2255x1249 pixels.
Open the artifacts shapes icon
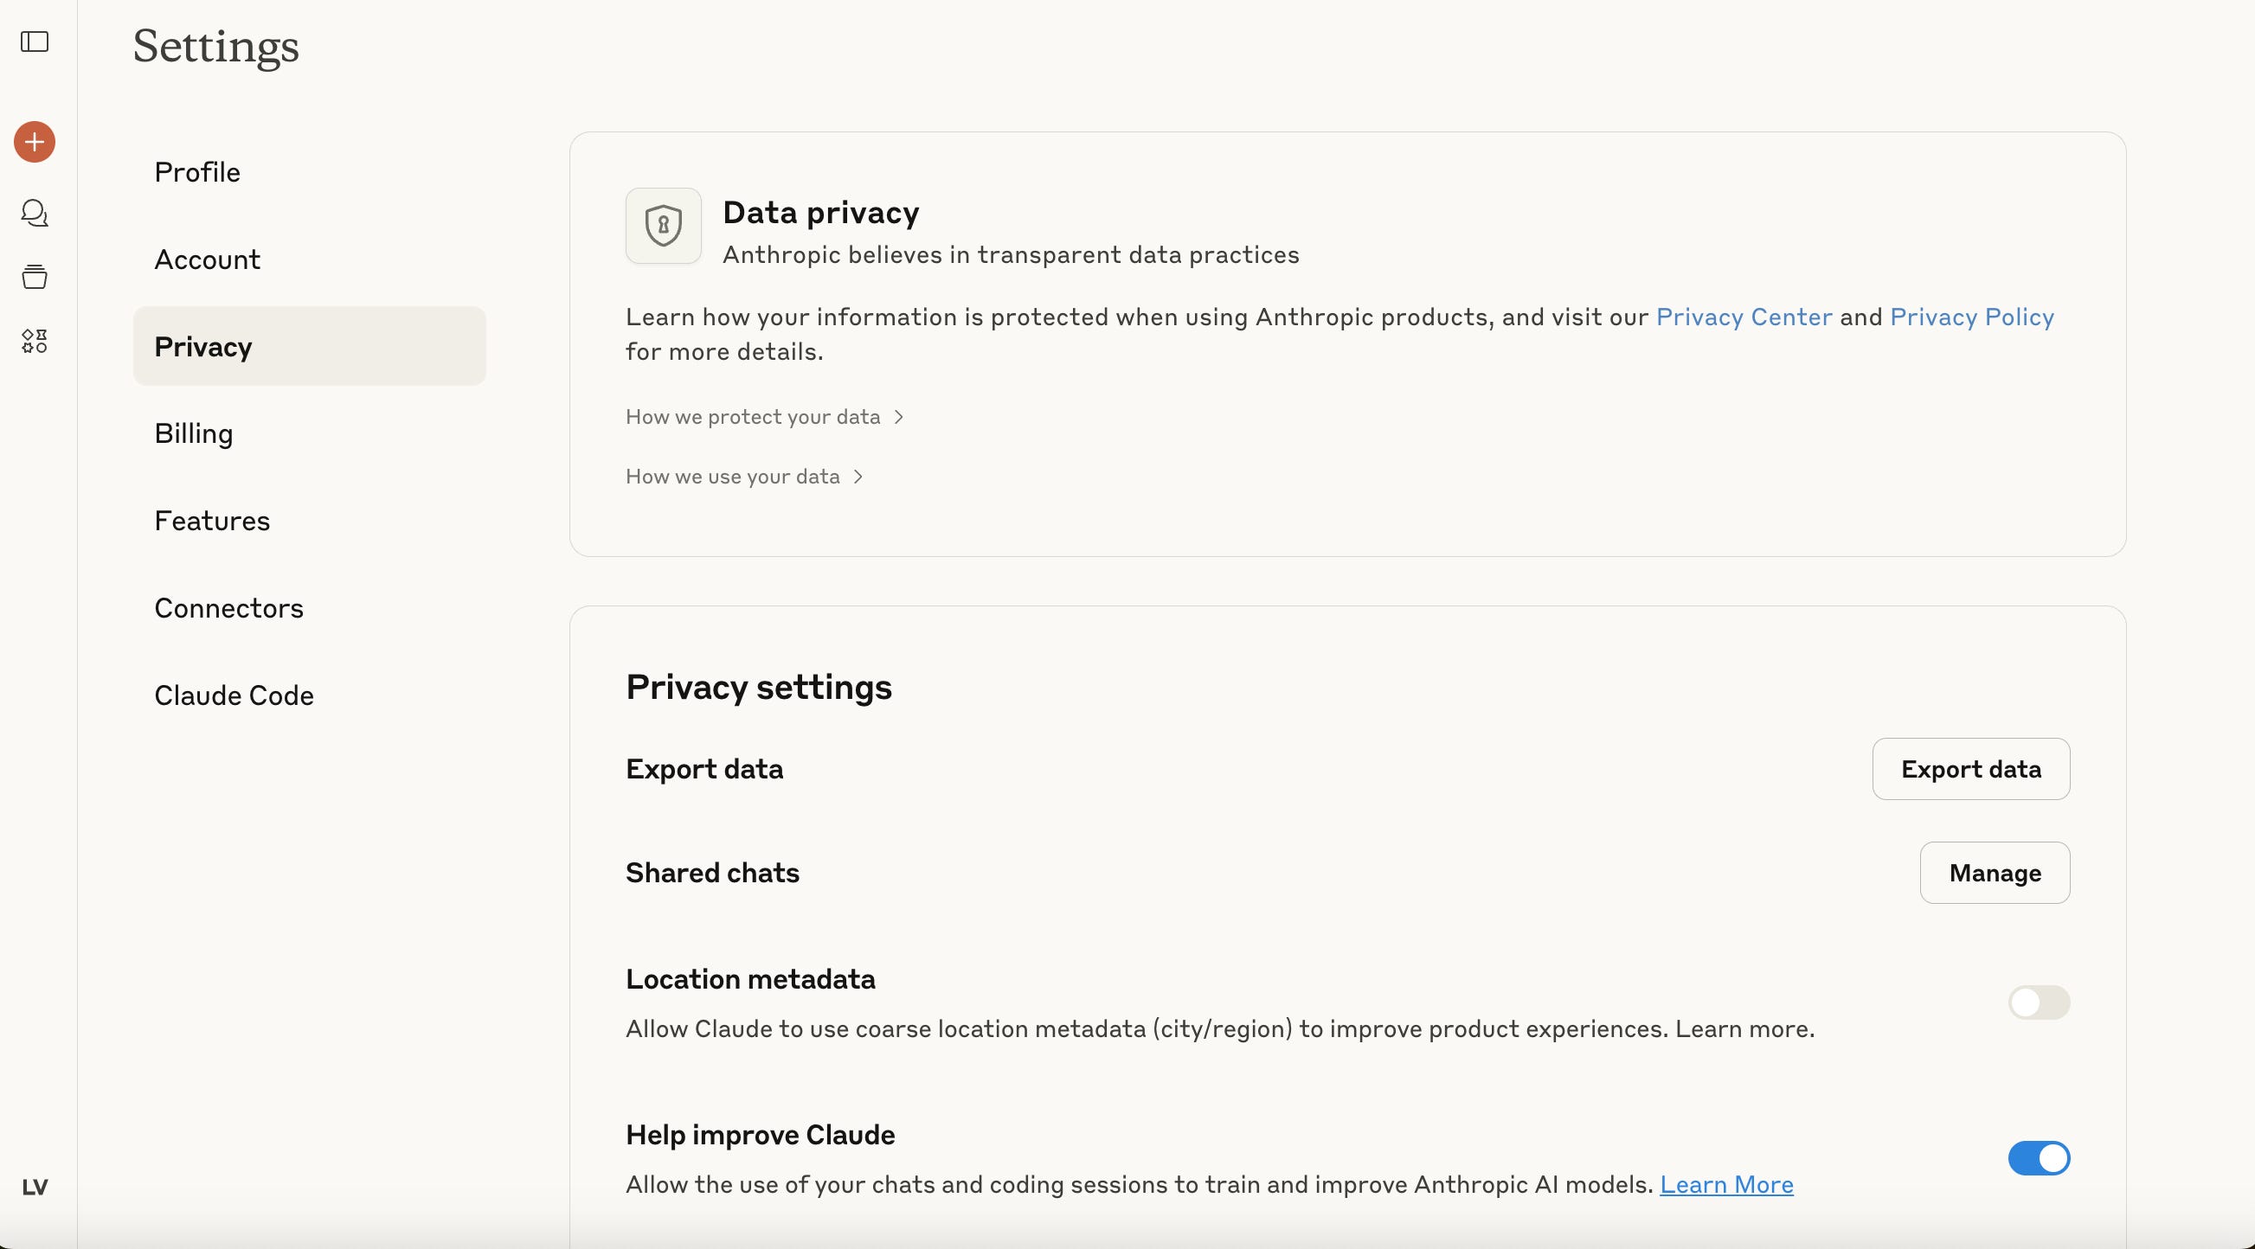(x=34, y=341)
